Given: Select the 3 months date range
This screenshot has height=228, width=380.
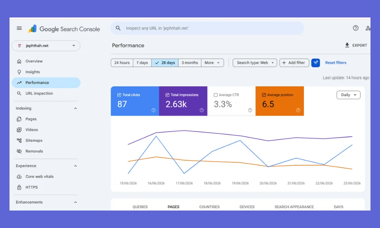Looking at the screenshot, I should point(190,63).
